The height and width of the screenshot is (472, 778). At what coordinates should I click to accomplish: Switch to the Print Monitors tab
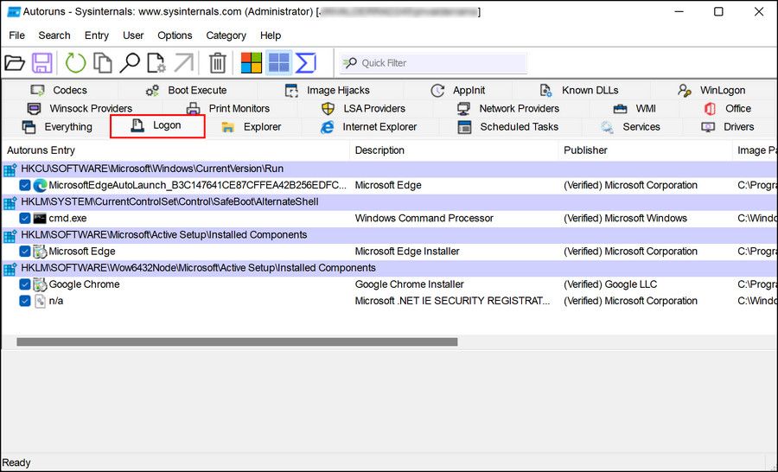pyautogui.click(x=228, y=109)
